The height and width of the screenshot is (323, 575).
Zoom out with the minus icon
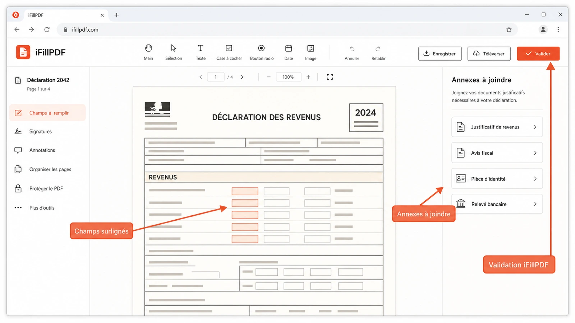(x=268, y=77)
